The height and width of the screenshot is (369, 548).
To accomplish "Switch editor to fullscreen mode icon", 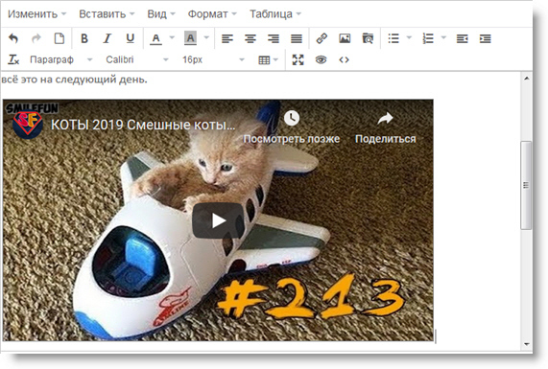I will pos(298,60).
